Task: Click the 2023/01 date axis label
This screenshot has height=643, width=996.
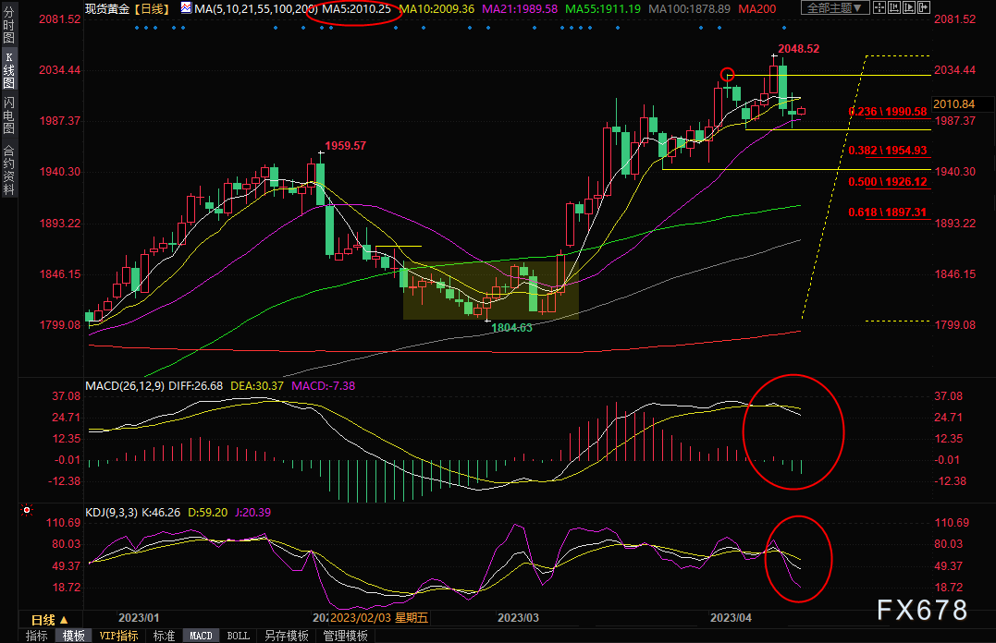Action: click(139, 618)
